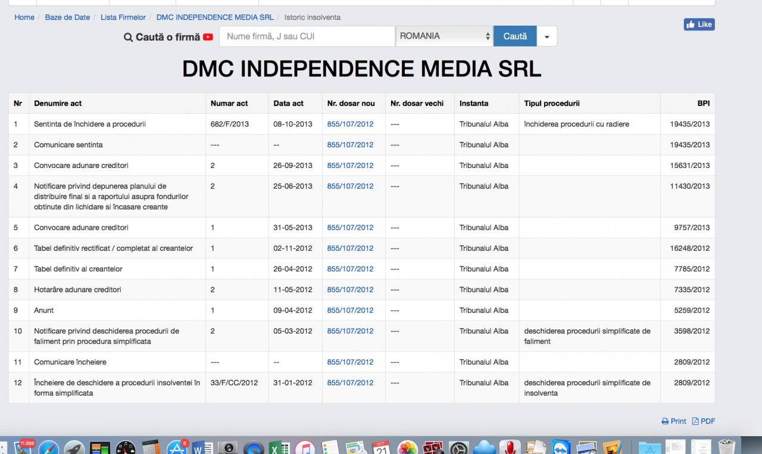Screen dimensions: 762x454
Task: Open Baze de Date breadcrumb
Action: (x=67, y=17)
